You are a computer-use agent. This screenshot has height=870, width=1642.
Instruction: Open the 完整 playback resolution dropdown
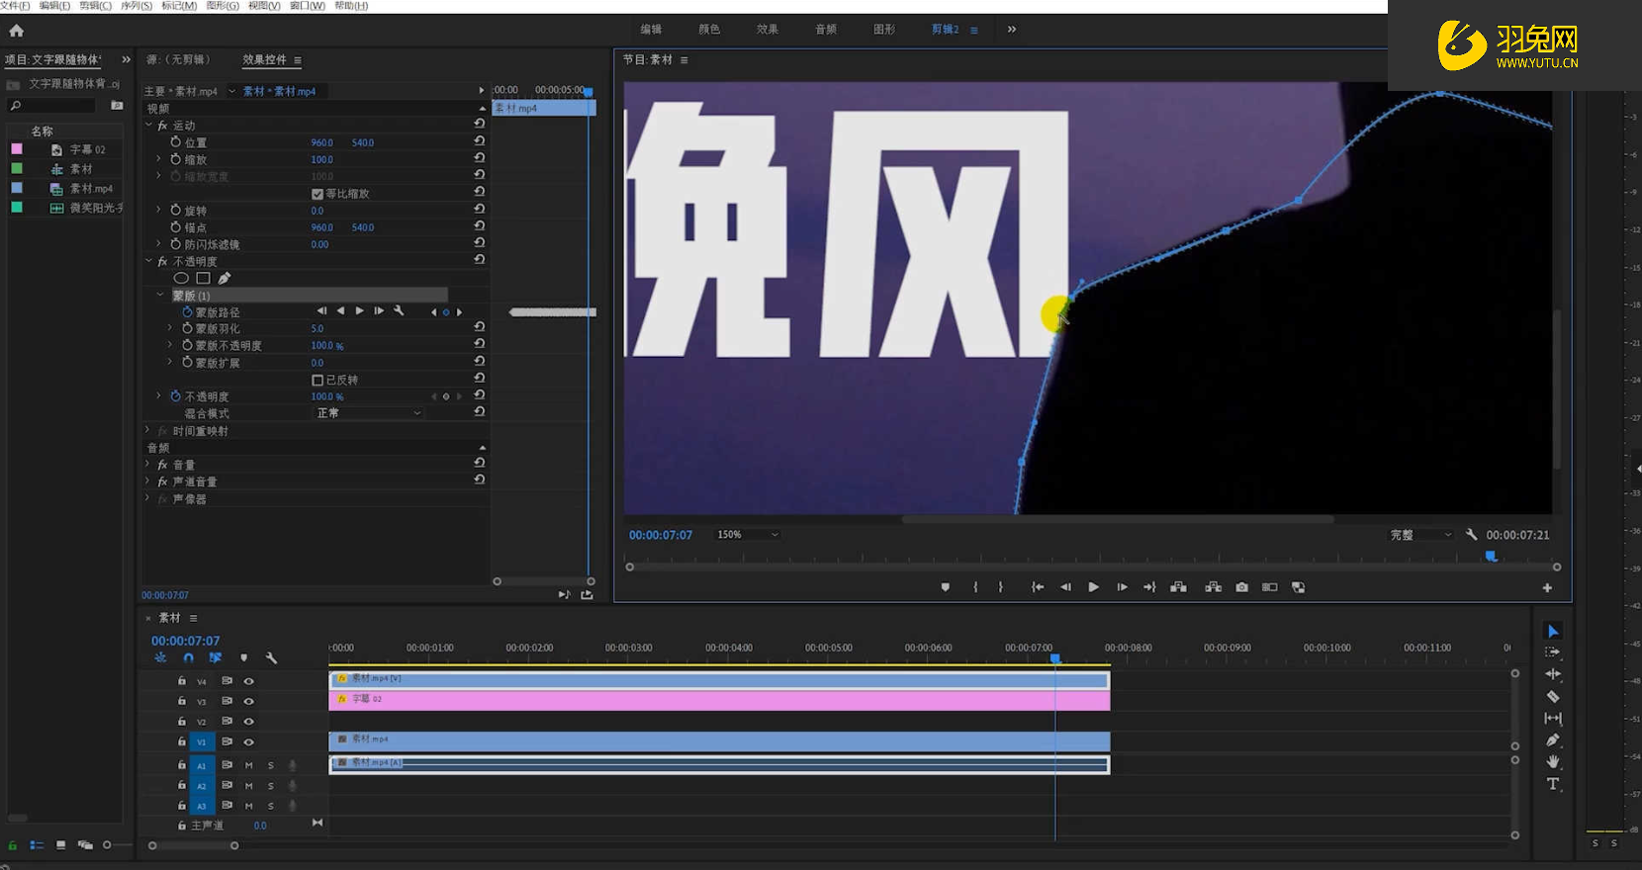tap(1420, 535)
